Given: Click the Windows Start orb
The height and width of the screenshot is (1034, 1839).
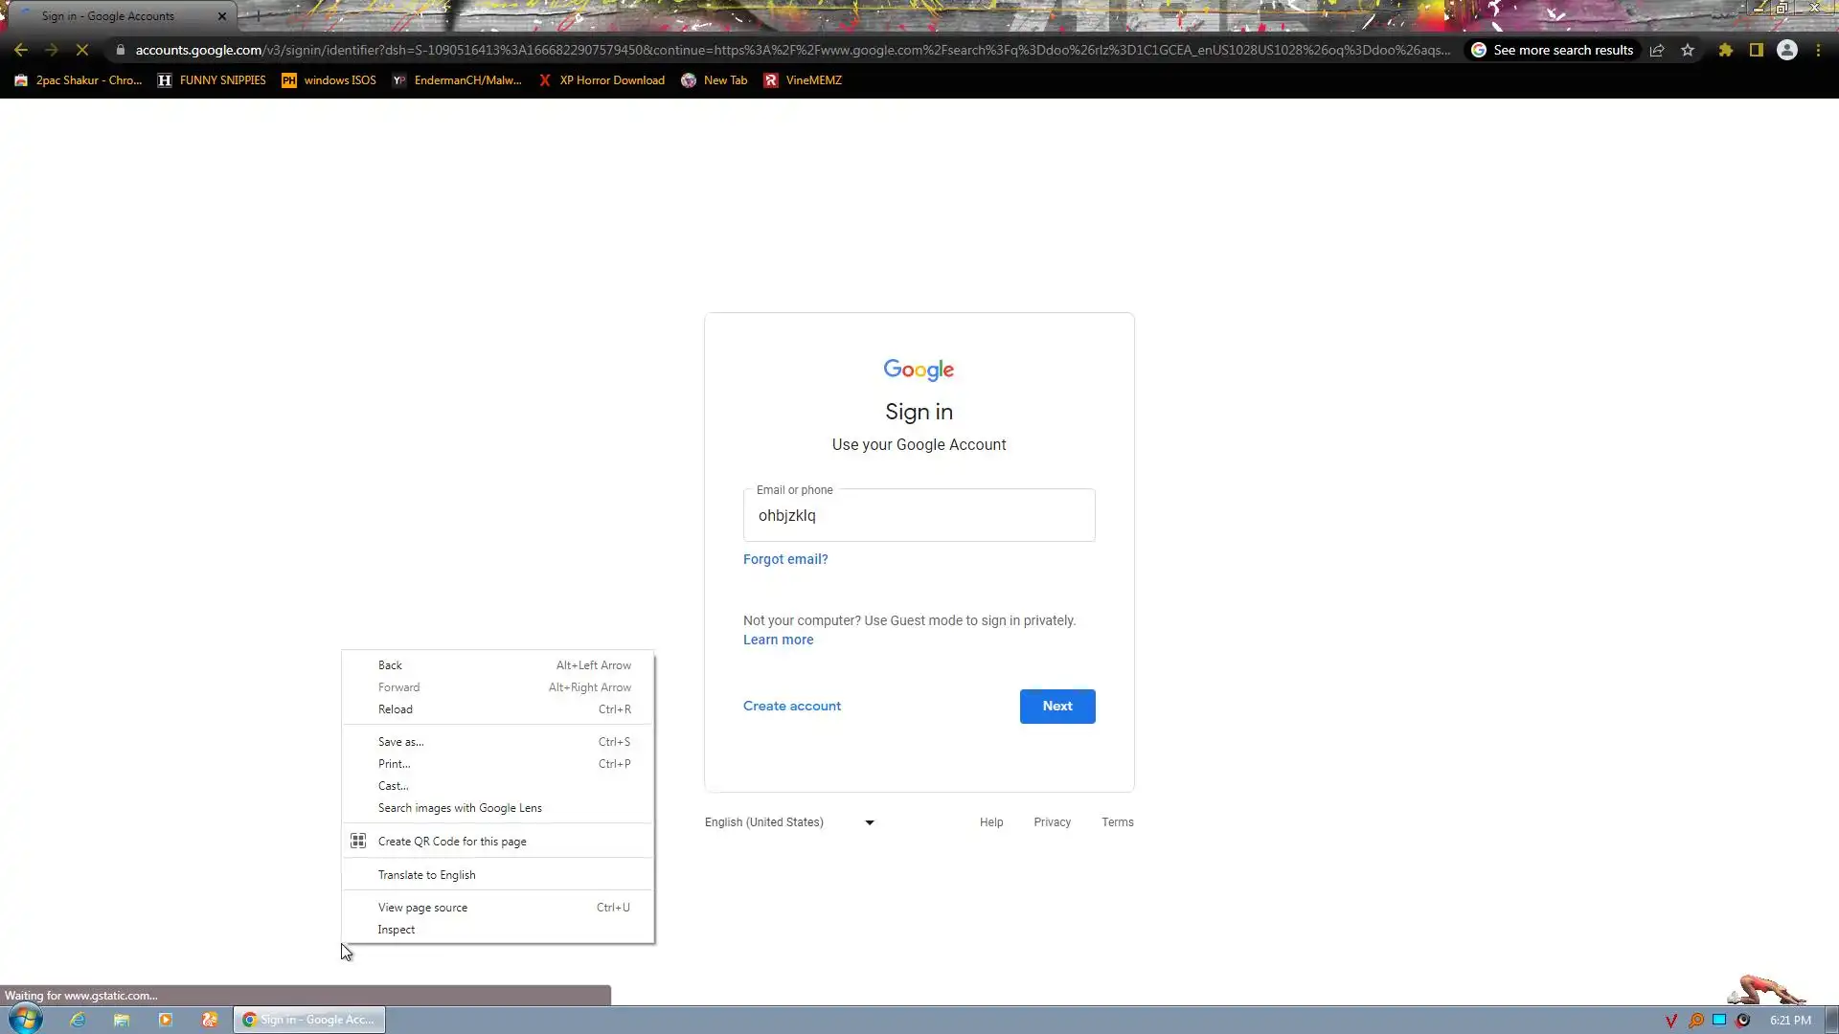Looking at the screenshot, I should (x=26, y=1019).
